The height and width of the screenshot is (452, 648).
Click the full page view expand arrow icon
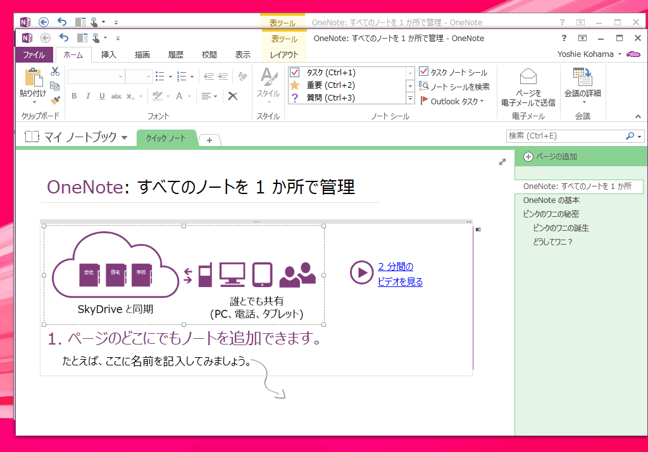click(502, 162)
